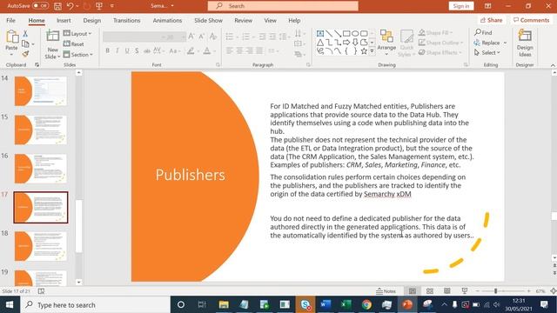Click the Paste clipboard icon
557x313 pixels.
point(11,37)
